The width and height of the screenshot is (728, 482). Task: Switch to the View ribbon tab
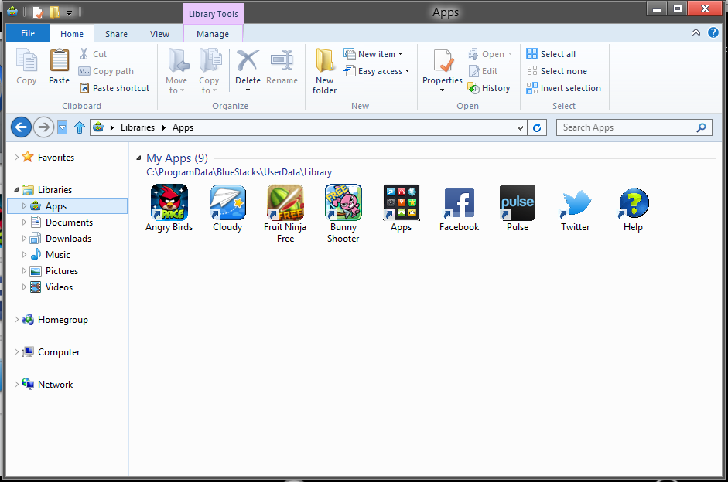coord(159,34)
